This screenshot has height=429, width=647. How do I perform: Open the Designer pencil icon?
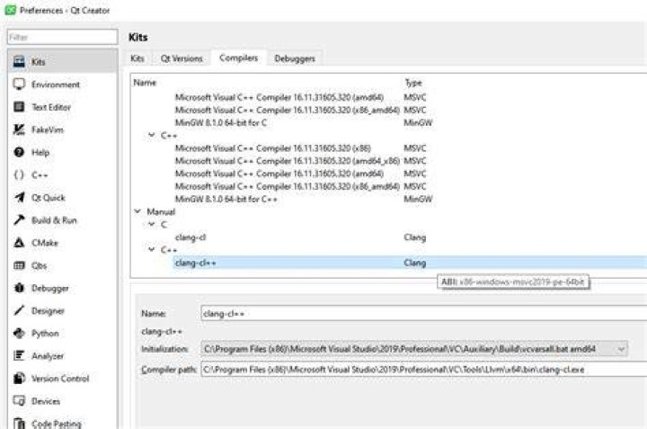click(x=19, y=310)
